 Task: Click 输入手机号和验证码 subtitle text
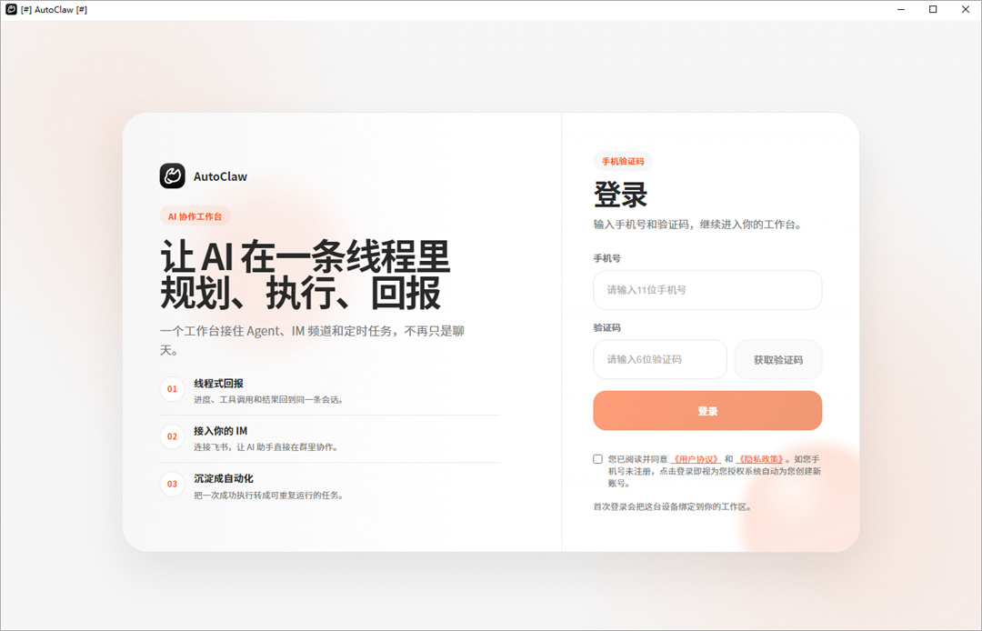(697, 224)
